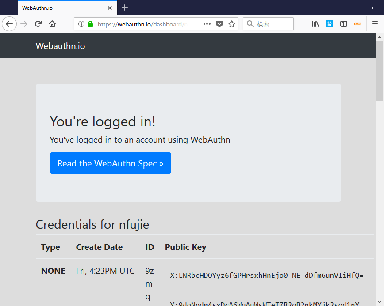Screen dimensions: 384x306
Task: Click the Credentials for nfujie heading
Action: (x=92, y=224)
